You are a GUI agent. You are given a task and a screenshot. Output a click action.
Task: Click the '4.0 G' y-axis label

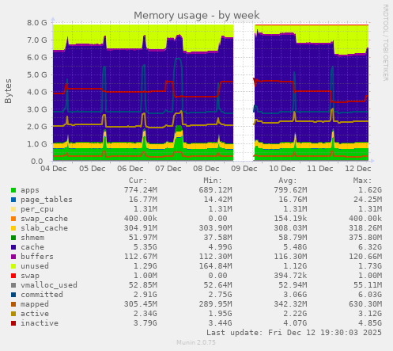click(37, 92)
